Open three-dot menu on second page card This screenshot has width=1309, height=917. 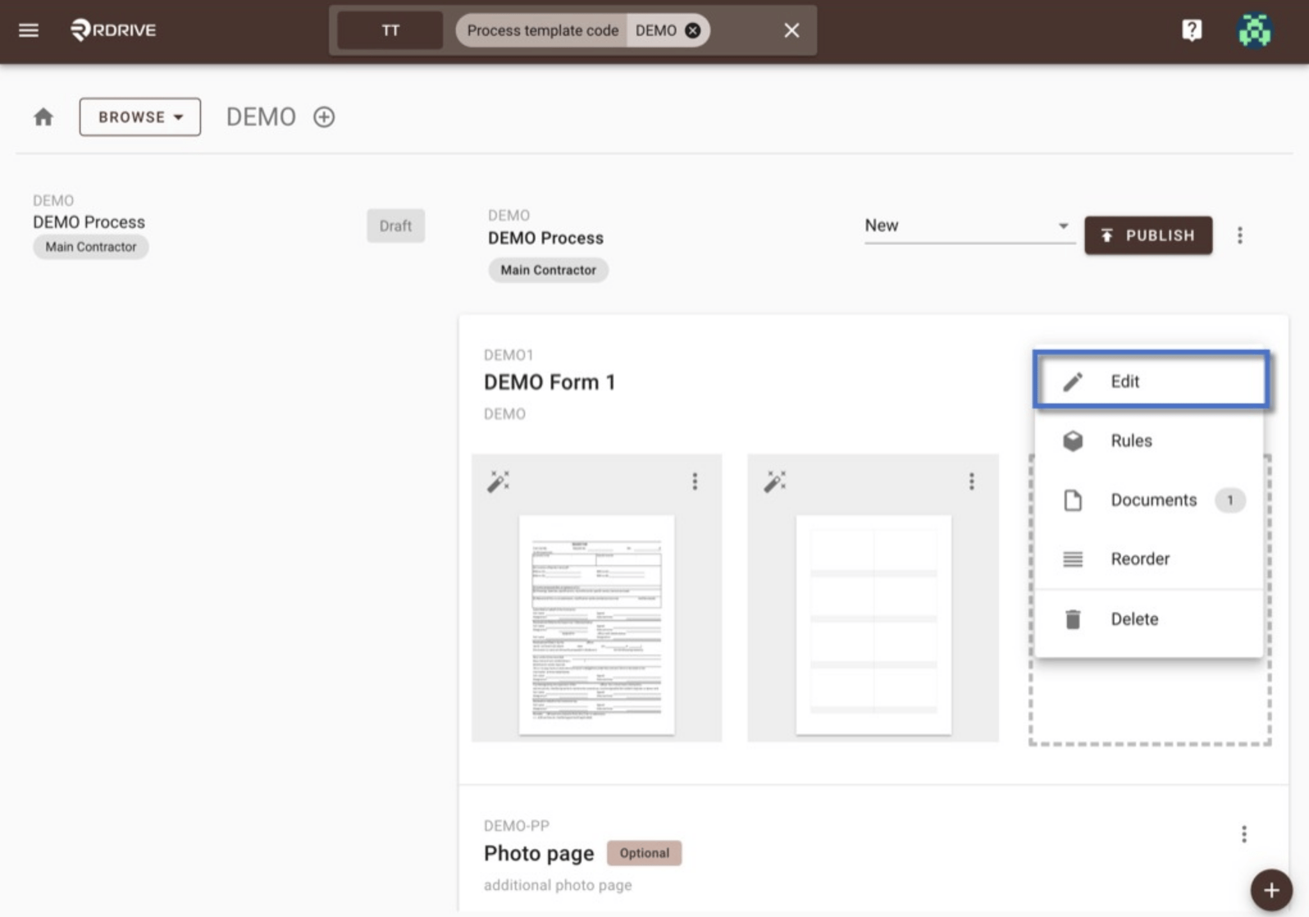tap(972, 481)
